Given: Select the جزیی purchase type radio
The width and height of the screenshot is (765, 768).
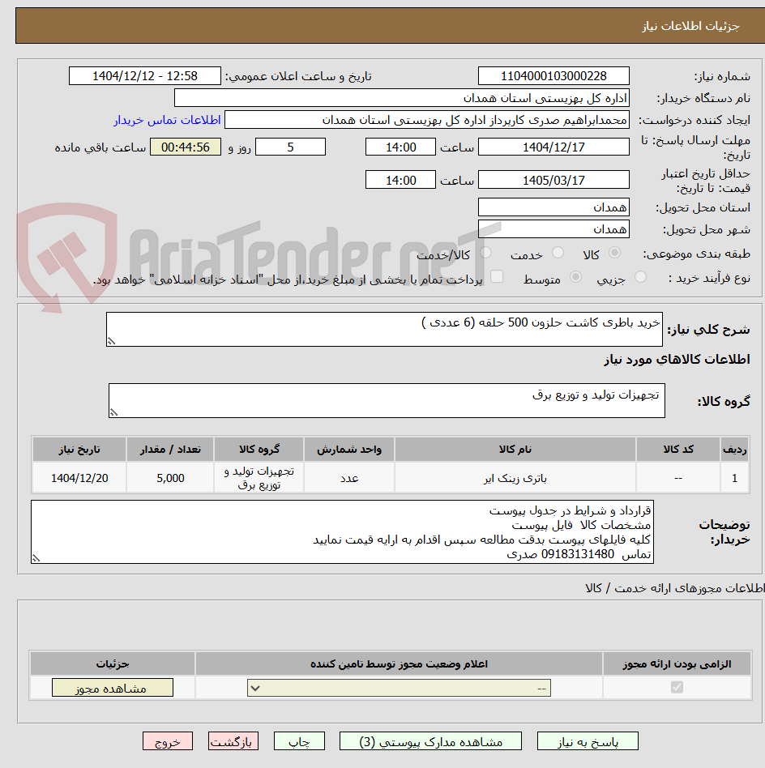Looking at the screenshot, I should [640, 277].
